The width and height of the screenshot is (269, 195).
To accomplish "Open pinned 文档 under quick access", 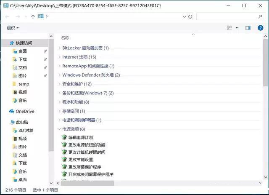I will pos(22,67).
